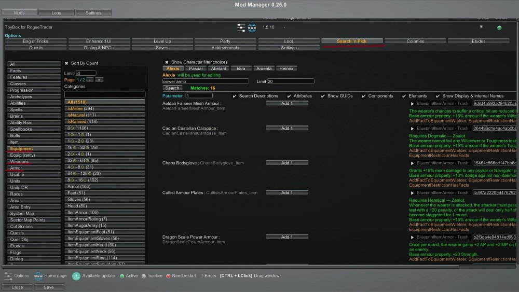
Task: Toggle the Show GUIDs checkbox
Action: [x=323, y=96]
